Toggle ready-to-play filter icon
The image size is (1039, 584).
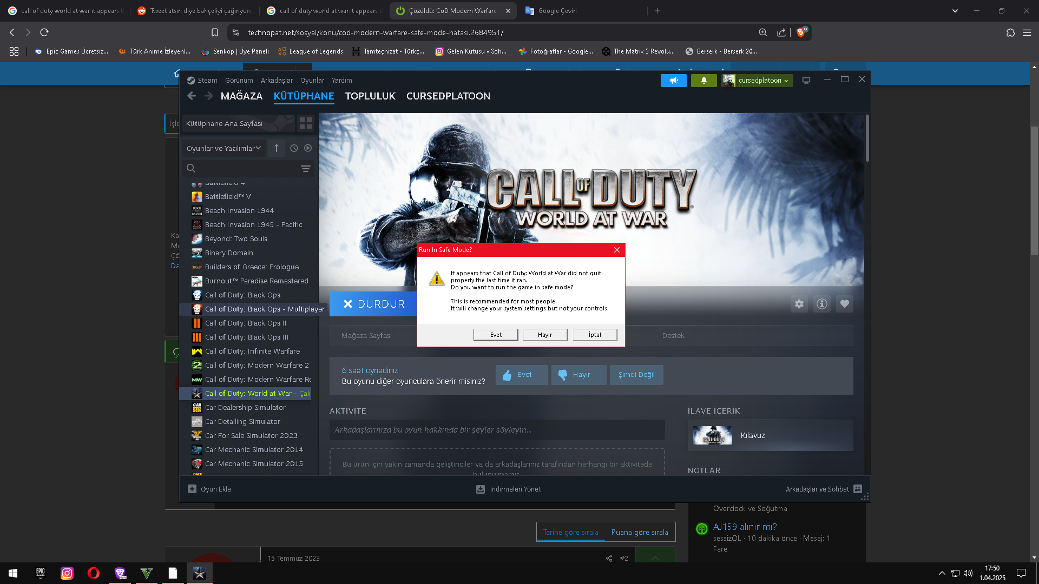308,148
